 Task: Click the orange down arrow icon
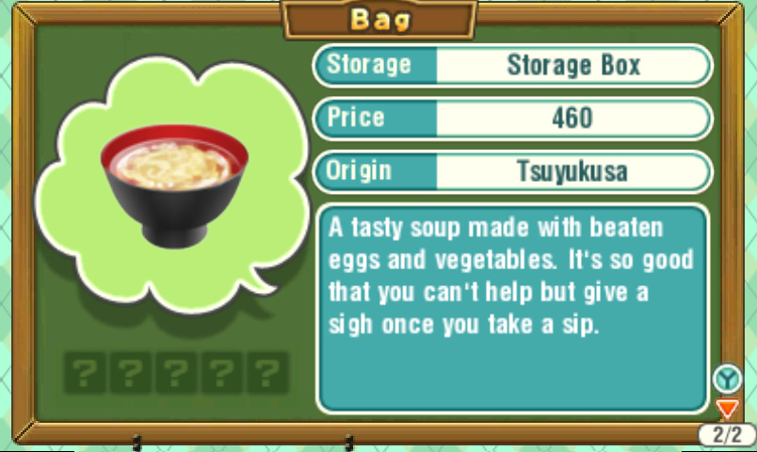coord(727,409)
